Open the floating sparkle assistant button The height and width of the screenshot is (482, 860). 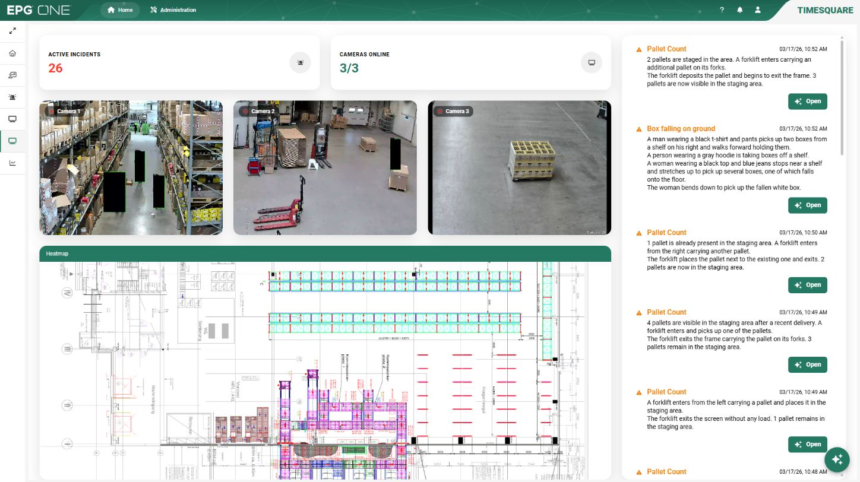(837, 459)
